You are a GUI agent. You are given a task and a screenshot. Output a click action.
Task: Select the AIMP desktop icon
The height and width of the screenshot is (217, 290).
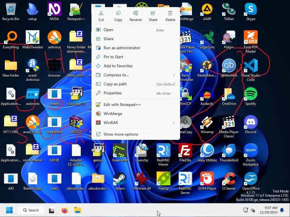coord(207,11)
